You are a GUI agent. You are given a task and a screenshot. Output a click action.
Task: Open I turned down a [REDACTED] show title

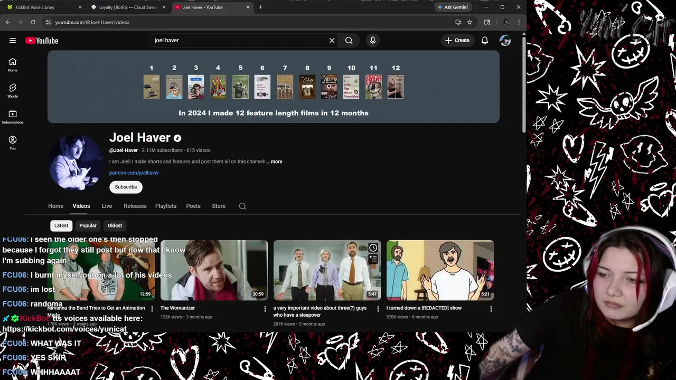[424, 308]
